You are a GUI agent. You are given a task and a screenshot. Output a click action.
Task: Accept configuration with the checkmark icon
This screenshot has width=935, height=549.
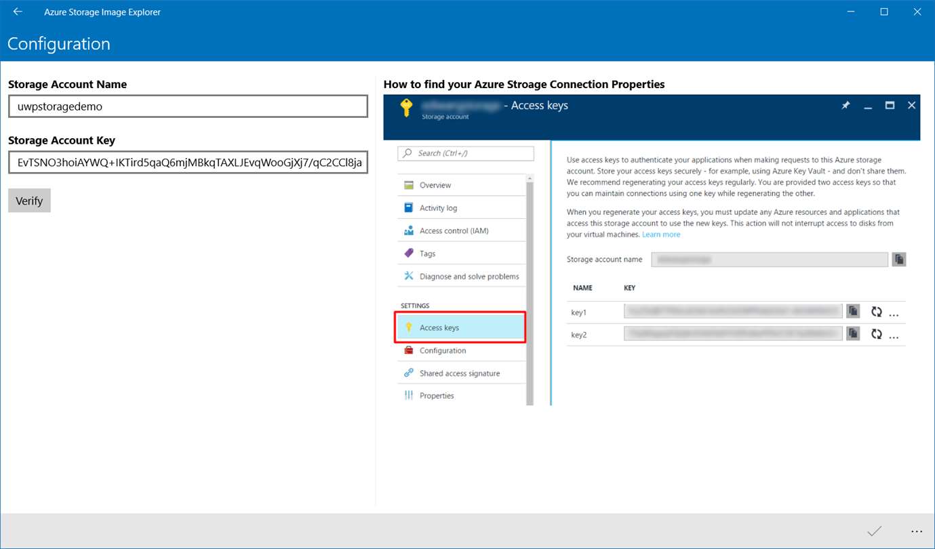874,531
